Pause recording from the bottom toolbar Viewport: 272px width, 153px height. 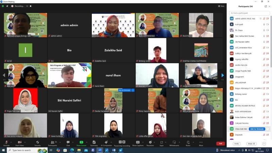tap(120, 142)
